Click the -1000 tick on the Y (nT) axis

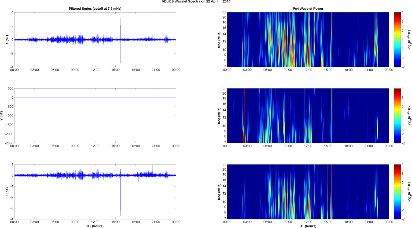(9, 116)
